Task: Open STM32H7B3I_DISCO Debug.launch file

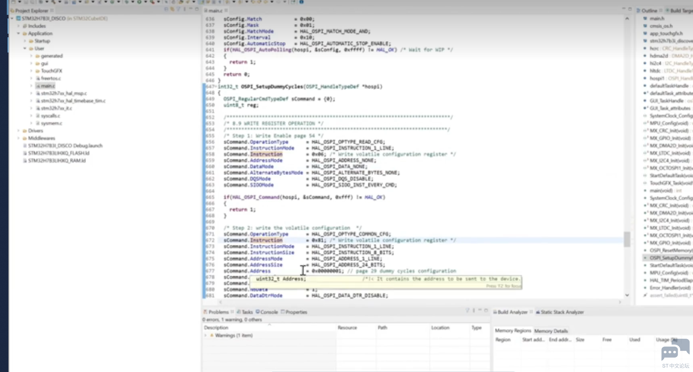Action: point(65,146)
